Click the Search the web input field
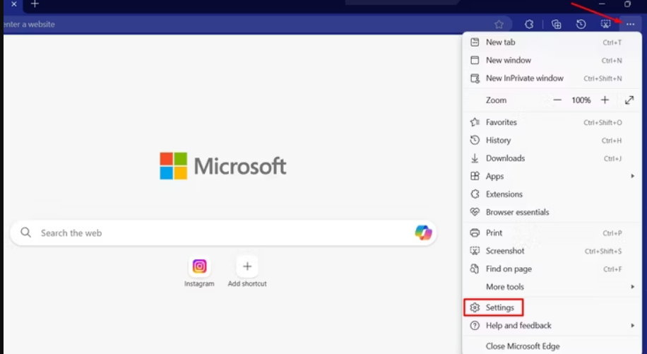This screenshot has height=354, width=647. pyautogui.click(x=212, y=232)
